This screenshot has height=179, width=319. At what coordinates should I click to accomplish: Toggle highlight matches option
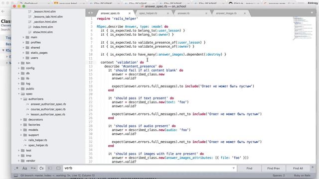(58, 168)
